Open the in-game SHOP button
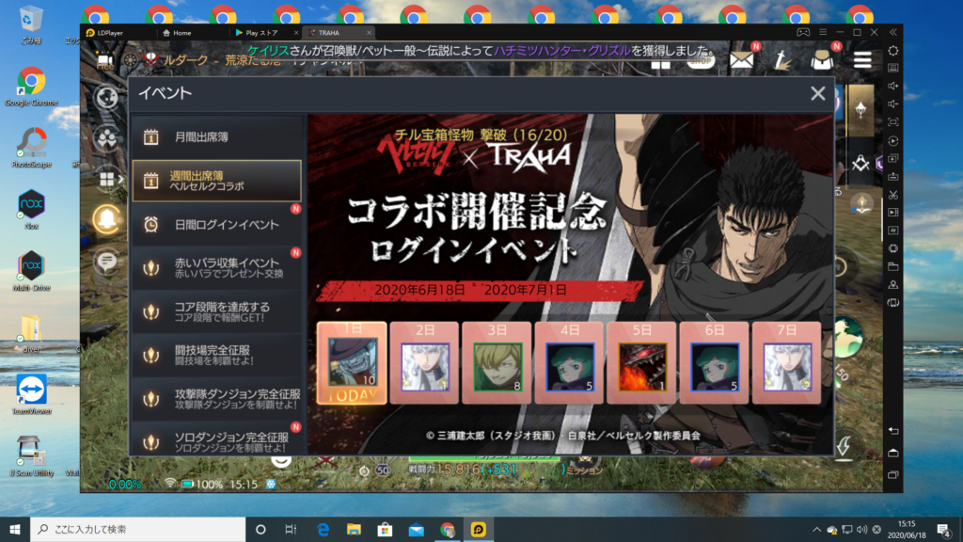Screen dimensions: 963x542 [700, 61]
